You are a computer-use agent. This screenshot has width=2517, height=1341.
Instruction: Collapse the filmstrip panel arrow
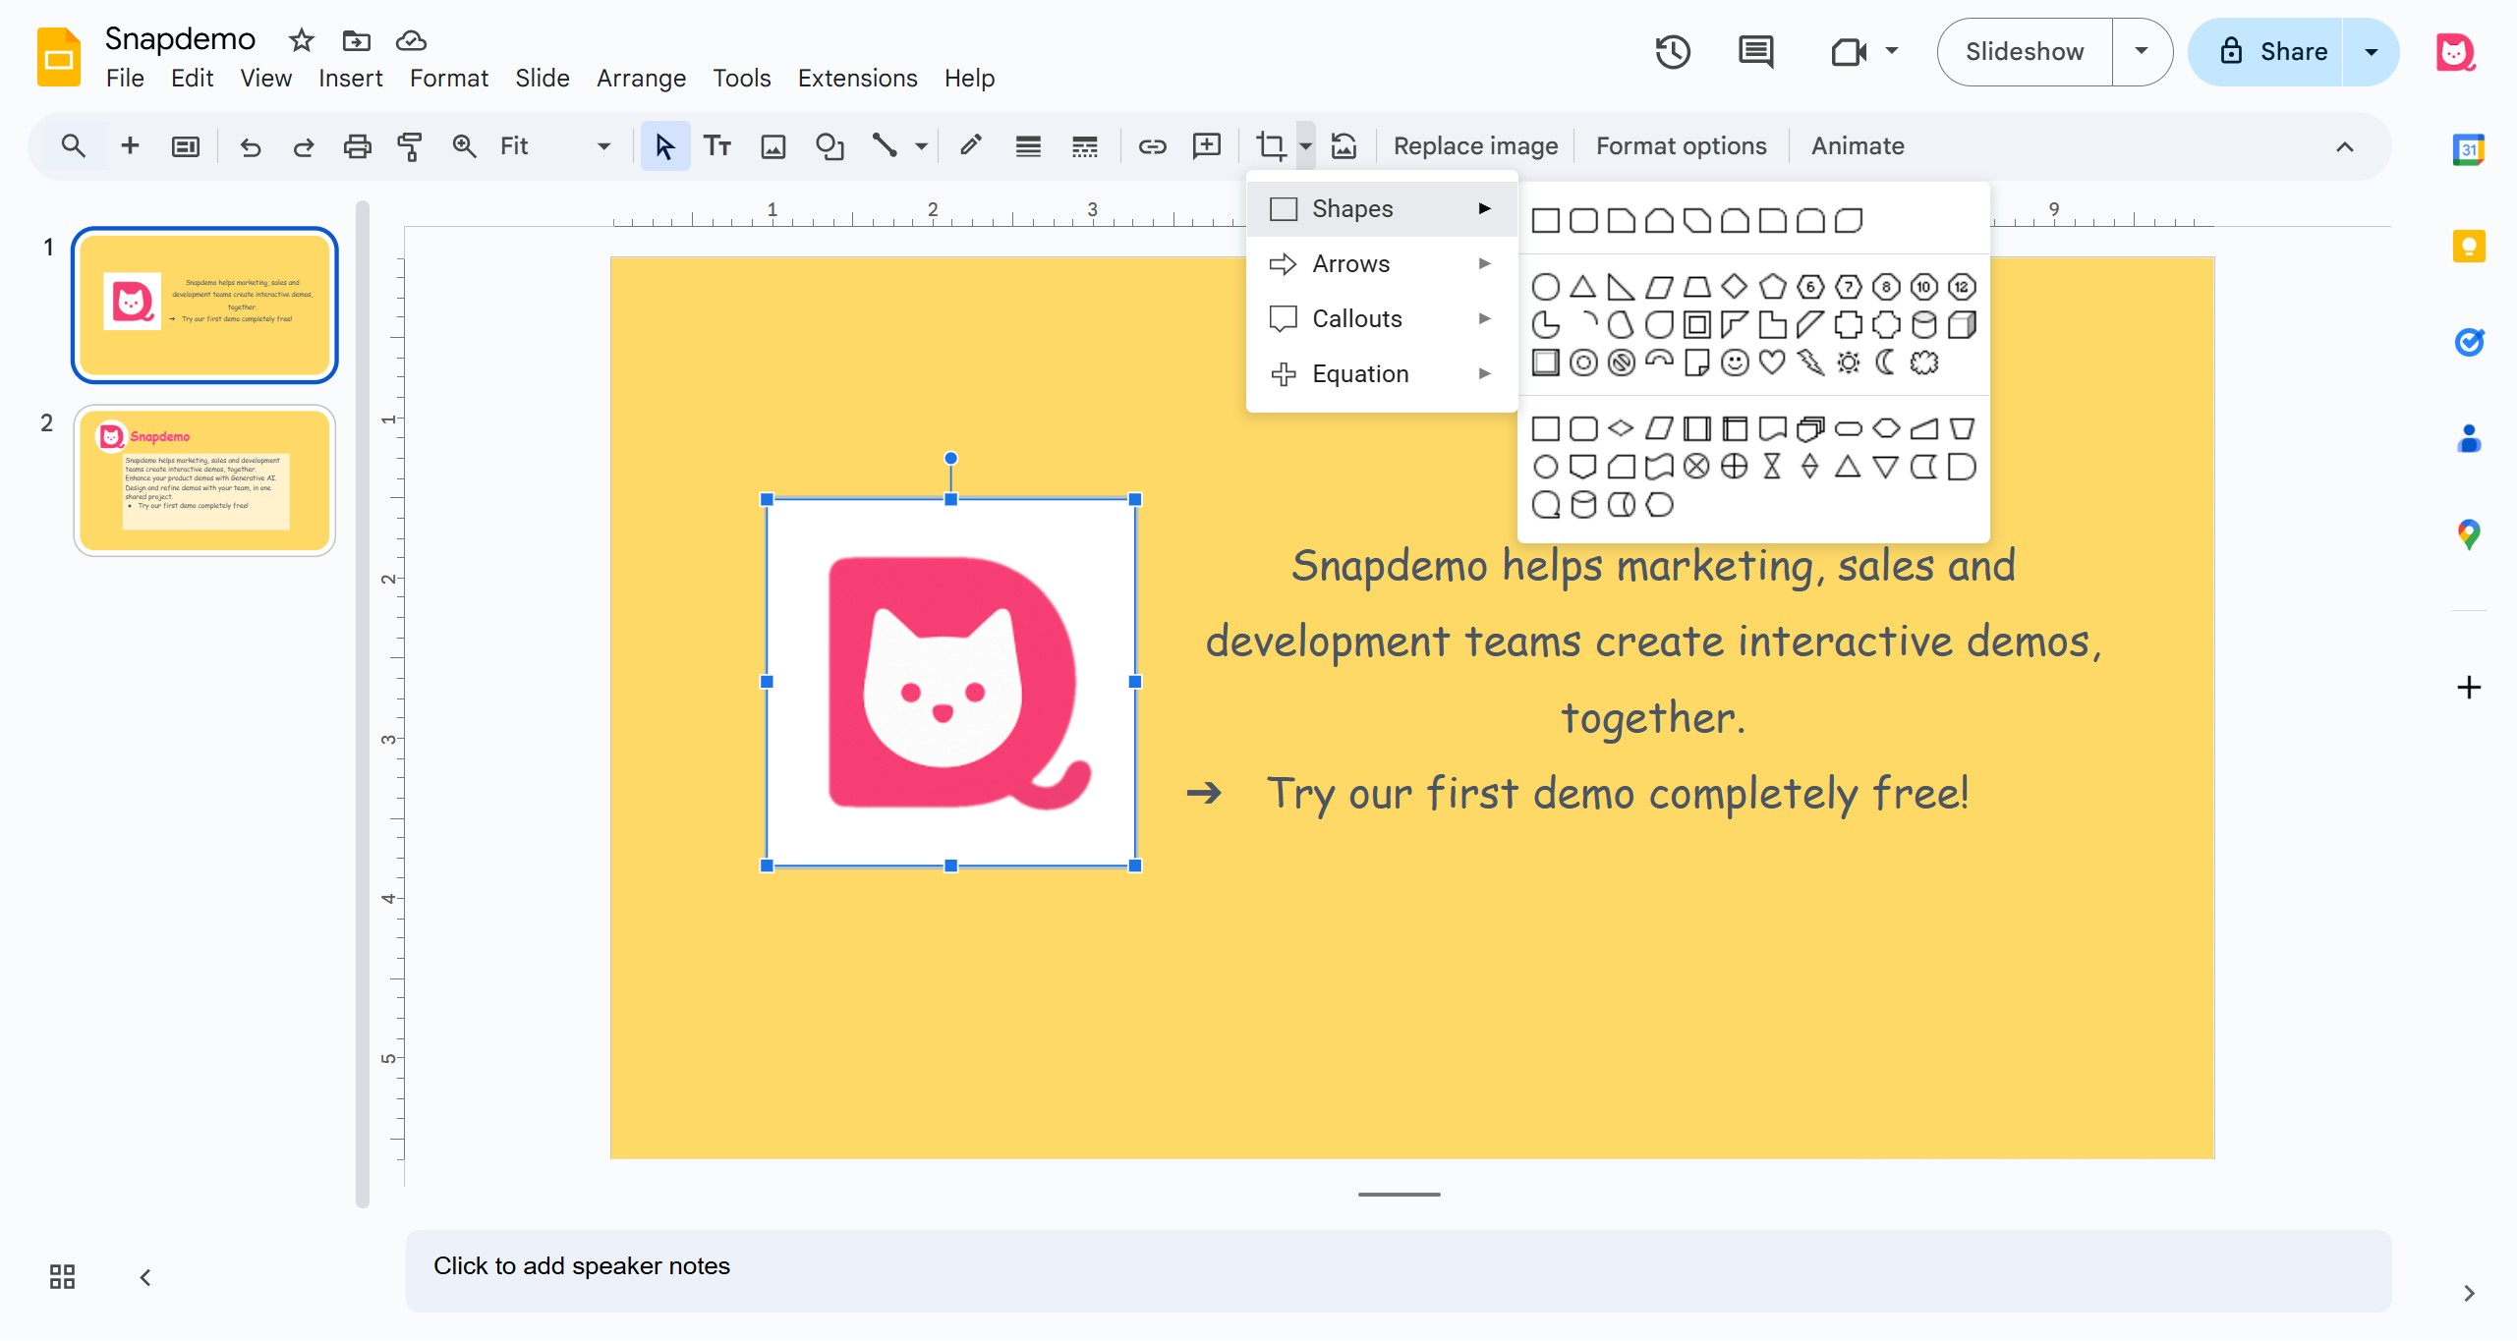click(145, 1277)
